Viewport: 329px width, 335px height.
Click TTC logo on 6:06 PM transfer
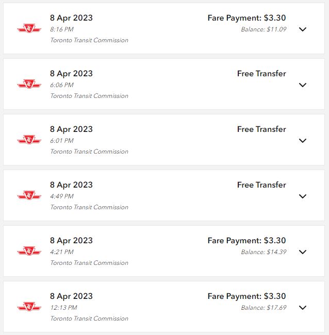pos(29,84)
